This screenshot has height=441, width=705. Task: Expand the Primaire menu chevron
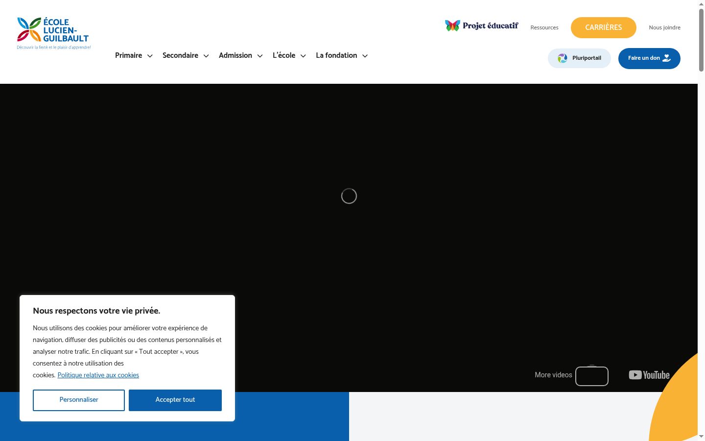point(150,56)
